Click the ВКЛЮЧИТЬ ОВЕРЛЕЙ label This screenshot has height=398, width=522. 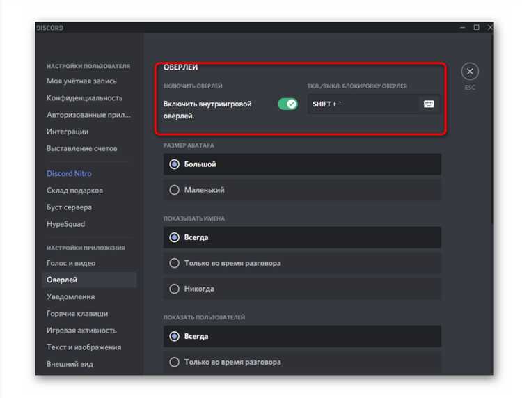pos(193,86)
